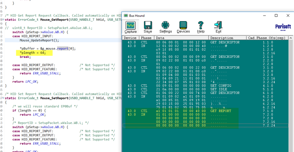
Task: Close the Bus Hound window
Action: 288,16
